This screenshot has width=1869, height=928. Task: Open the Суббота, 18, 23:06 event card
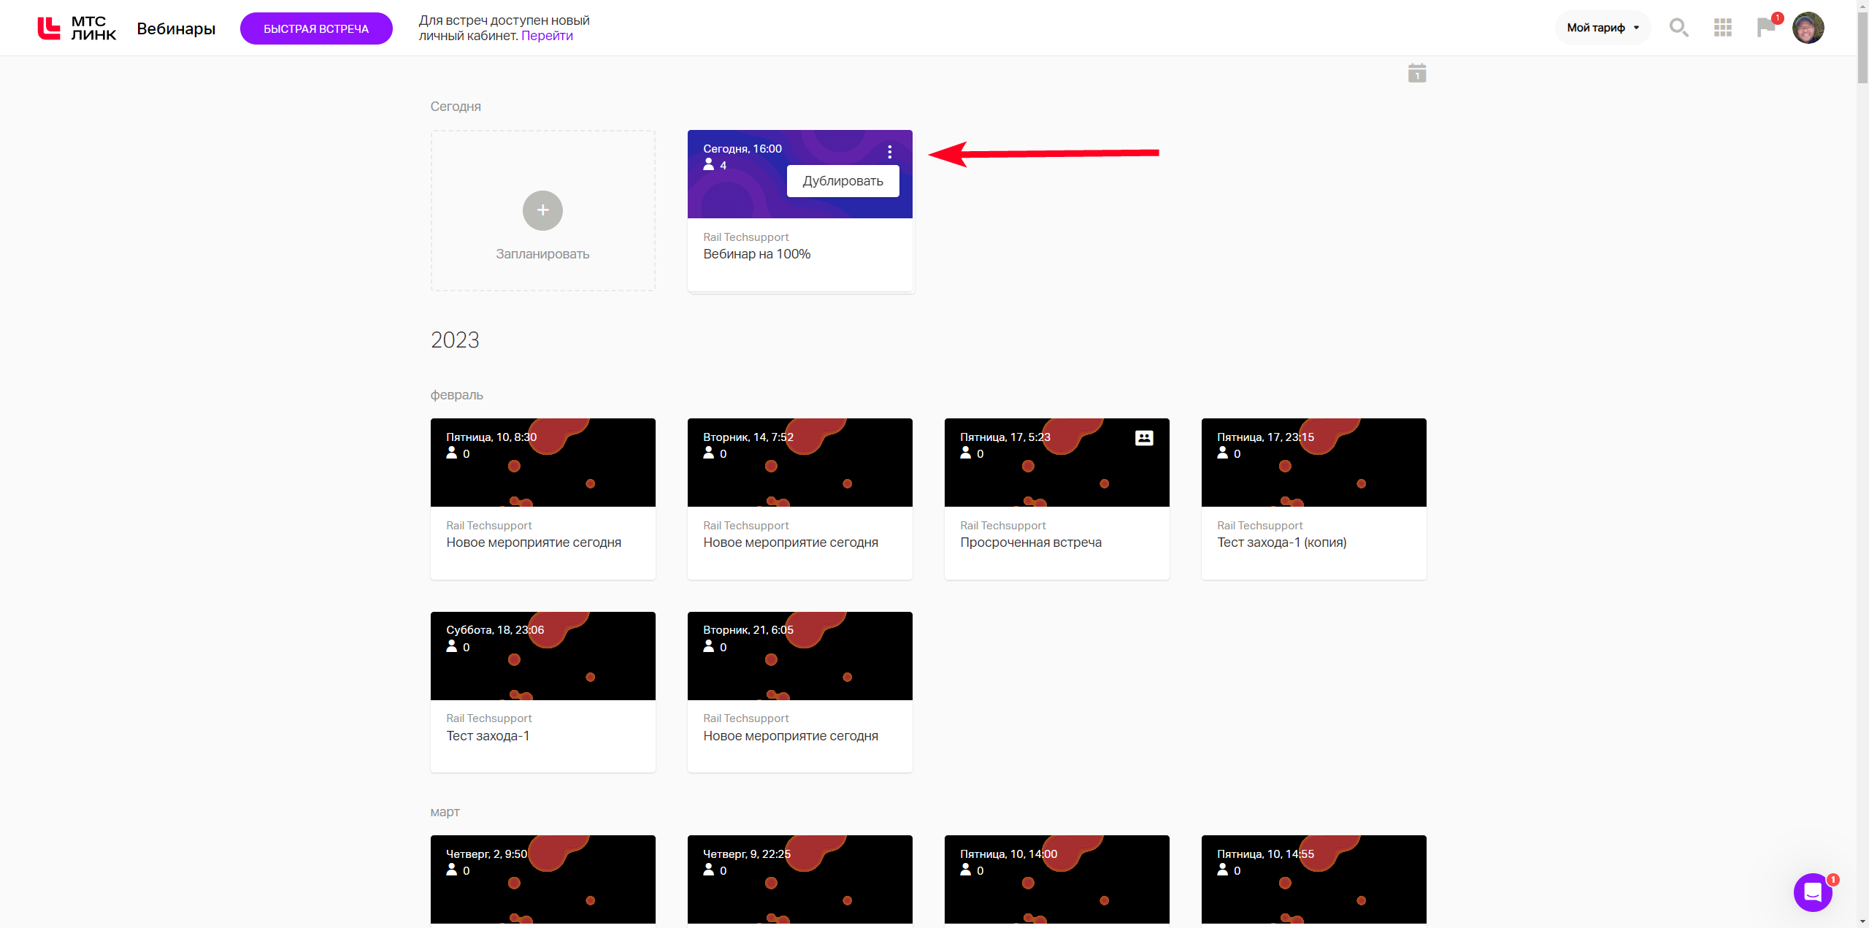542,692
